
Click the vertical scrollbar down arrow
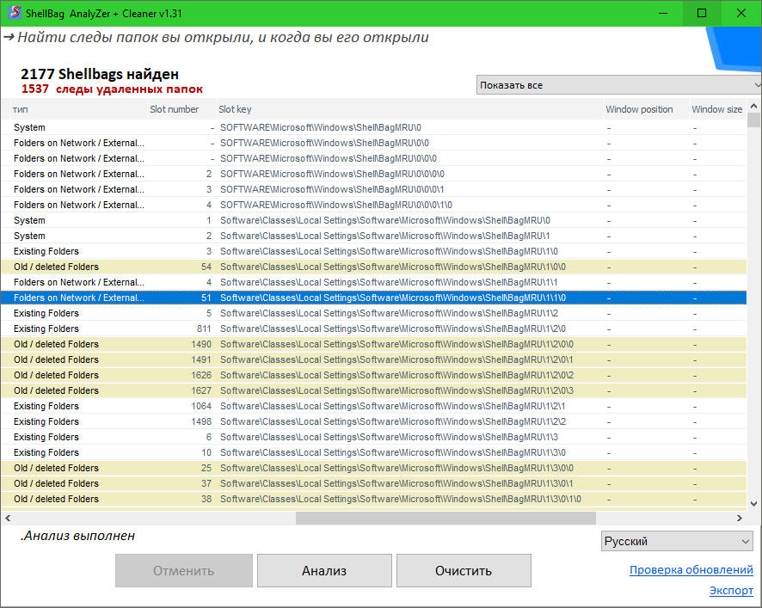(x=754, y=503)
